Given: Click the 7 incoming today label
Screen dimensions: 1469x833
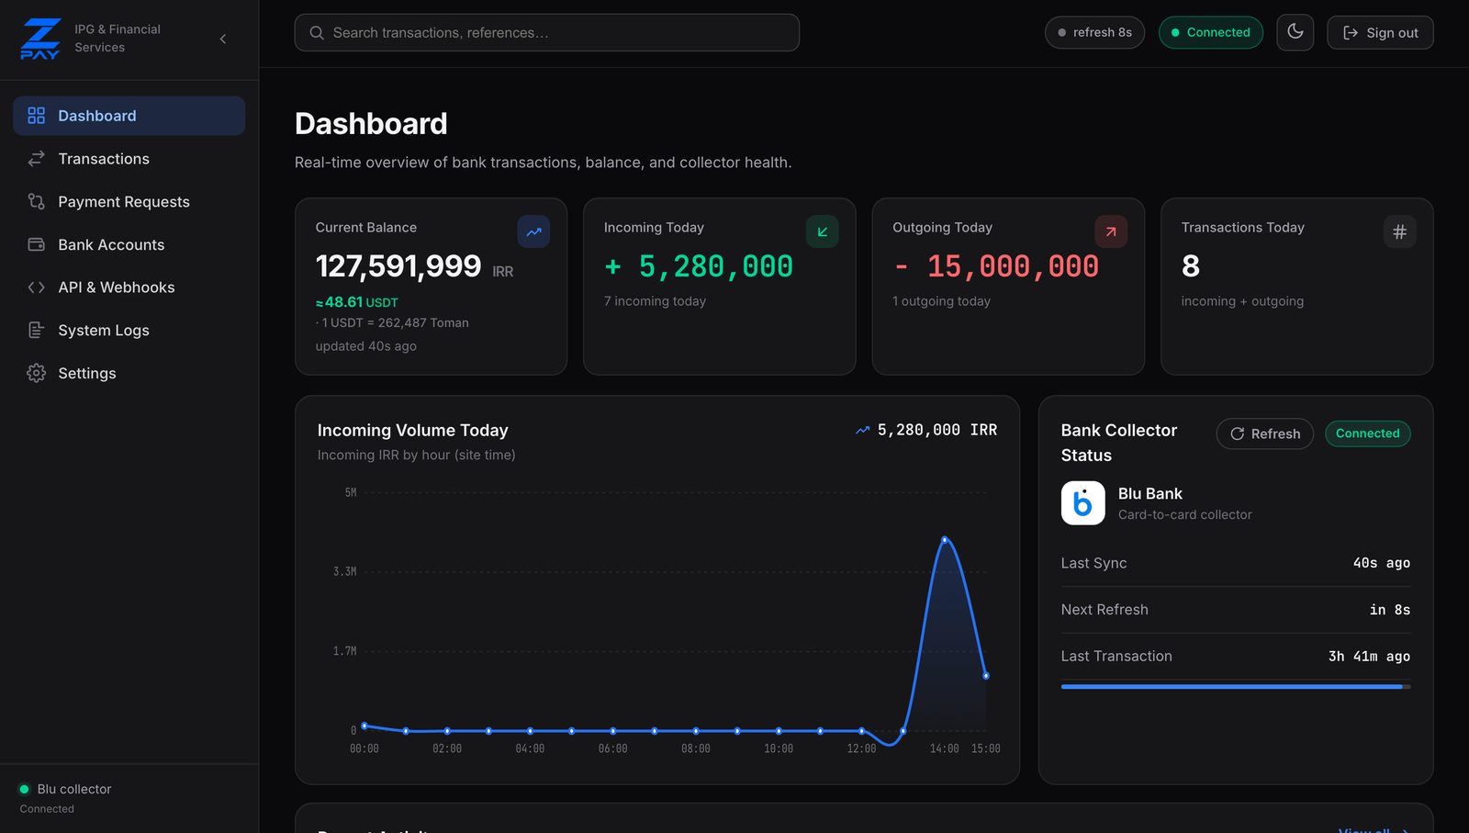Looking at the screenshot, I should click(x=655, y=301).
